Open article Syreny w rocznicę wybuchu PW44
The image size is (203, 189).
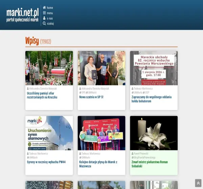pos(46,162)
